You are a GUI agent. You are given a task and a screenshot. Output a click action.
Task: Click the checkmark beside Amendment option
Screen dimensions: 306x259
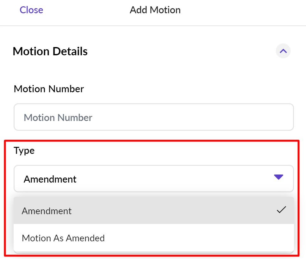point(281,210)
